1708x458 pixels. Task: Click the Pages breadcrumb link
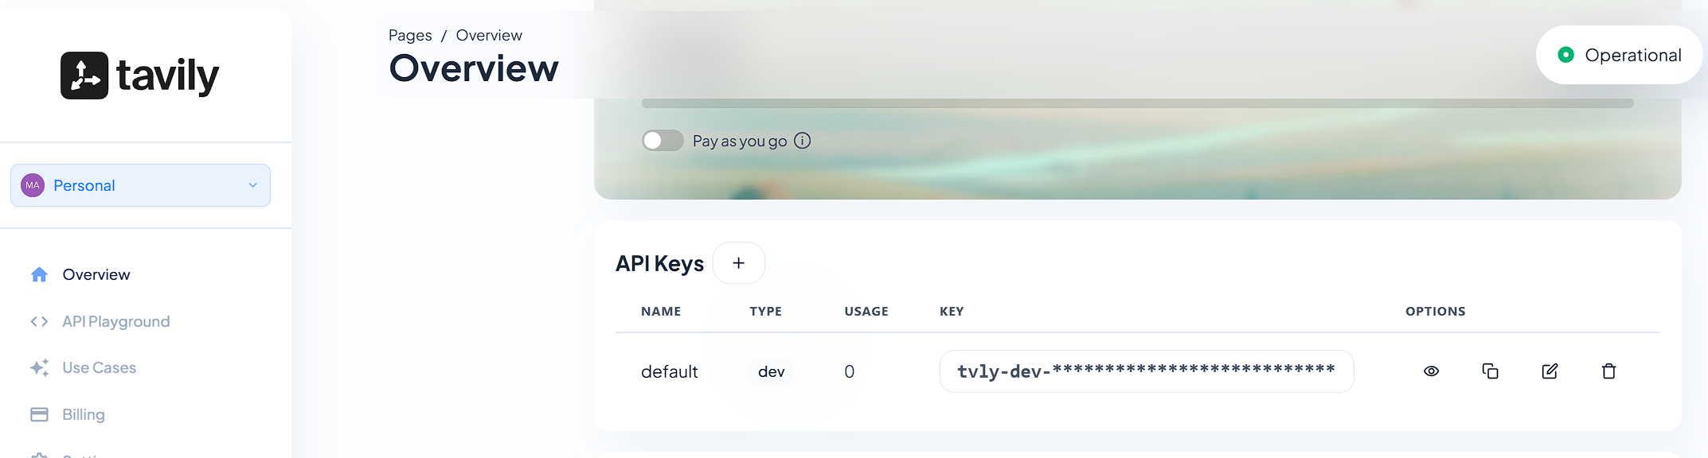coord(410,35)
